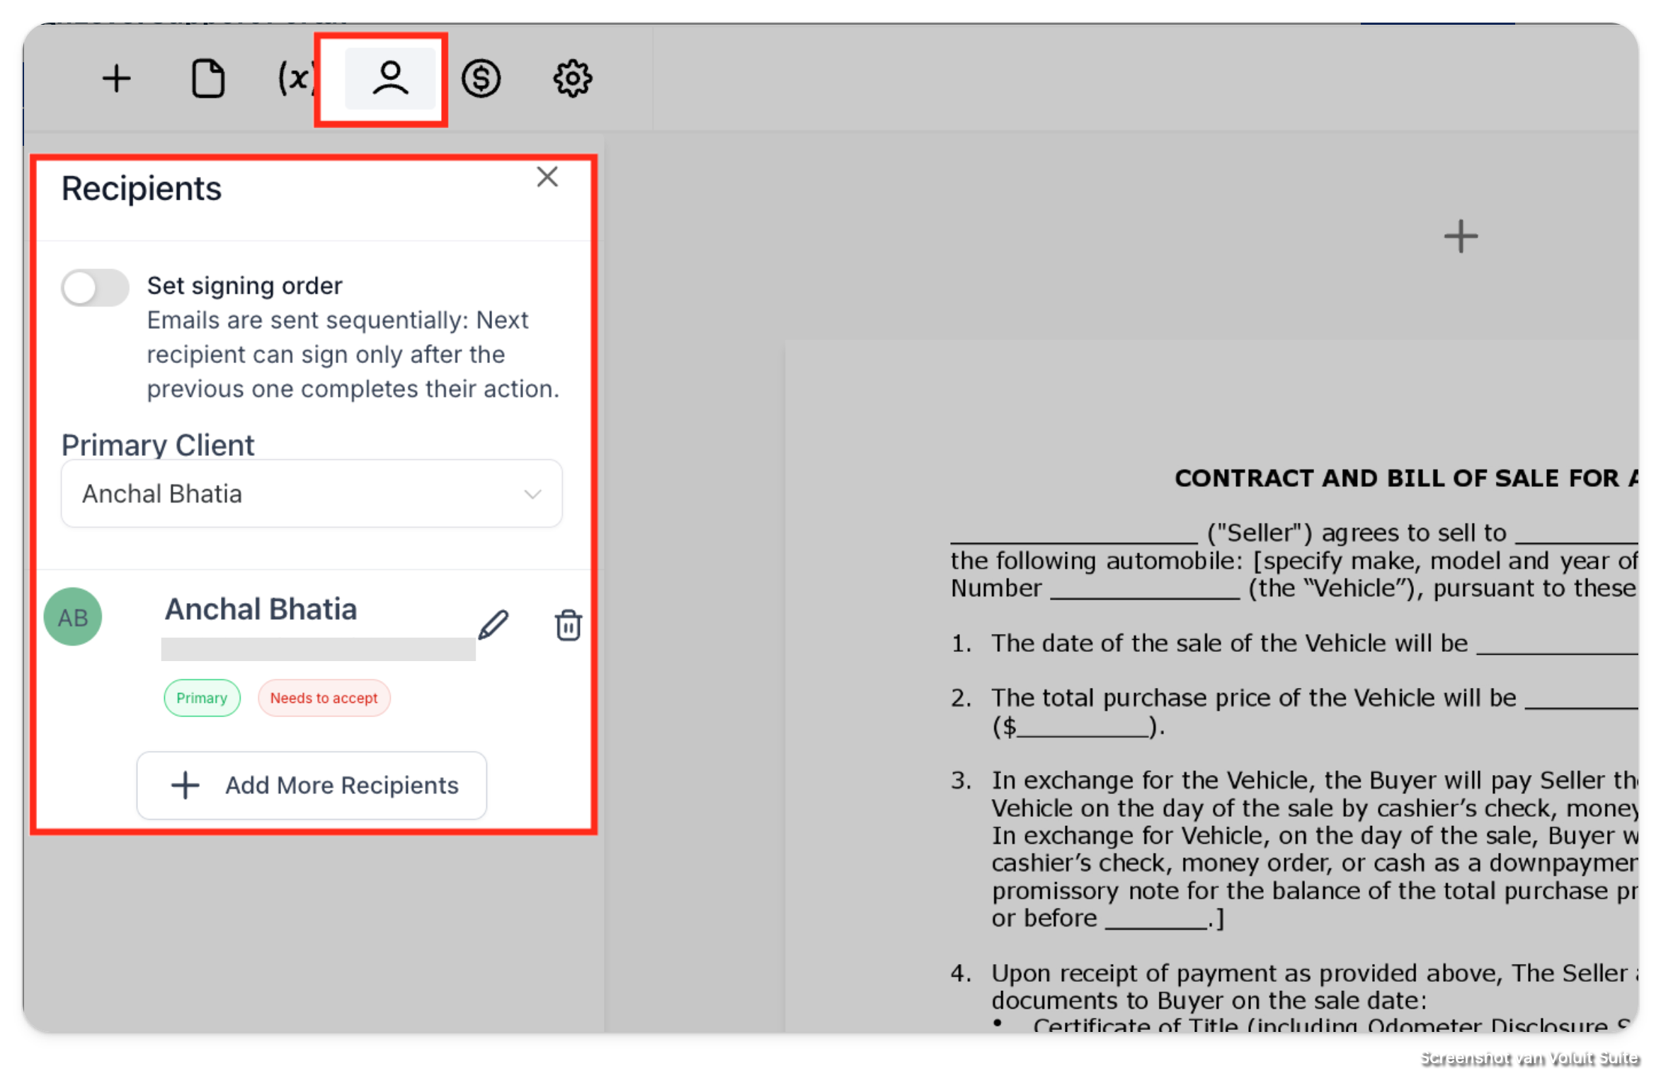
Task: Open the pricing dollar icon
Action: (x=481, y=79)
